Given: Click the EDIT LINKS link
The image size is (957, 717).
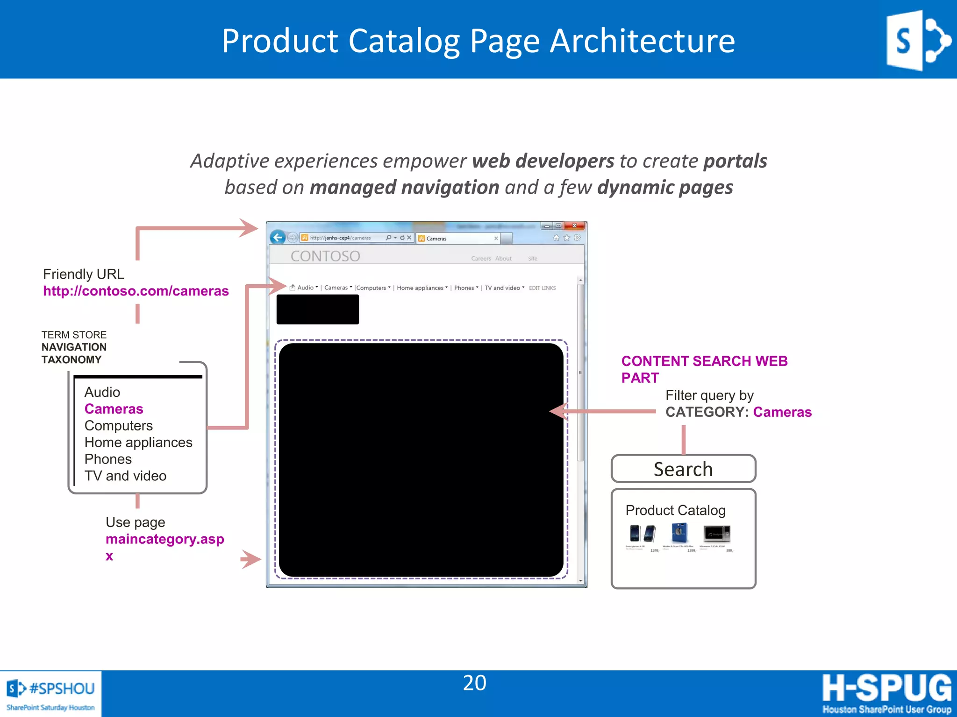Looking at the screenshot, I should 542,288.
